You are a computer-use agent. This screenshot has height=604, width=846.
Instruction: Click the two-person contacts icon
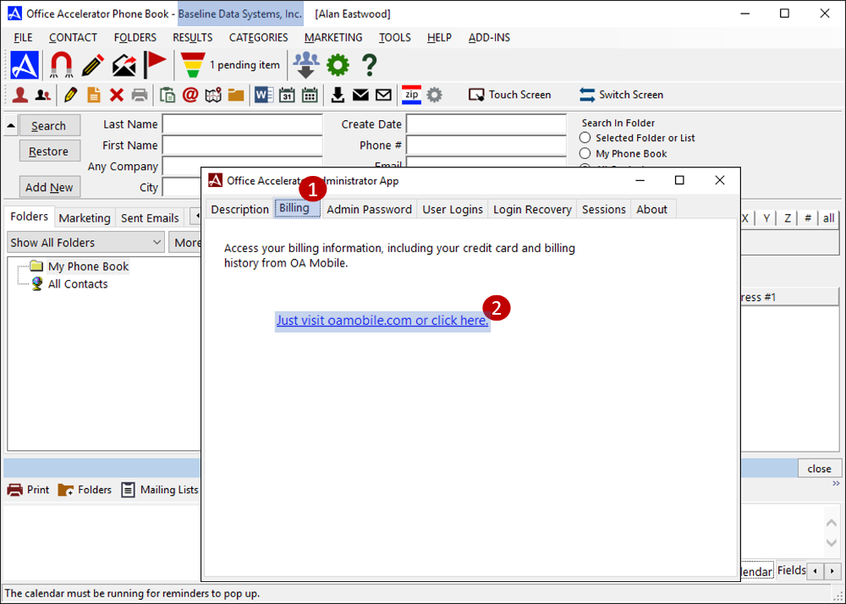click(42, 96)
